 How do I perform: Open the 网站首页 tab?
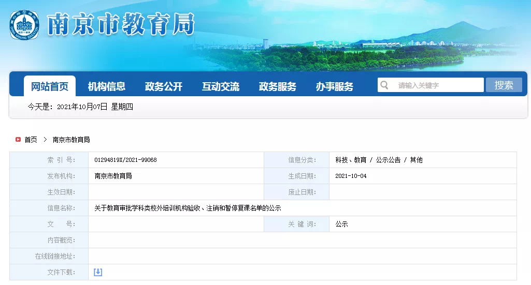[50, 86]
